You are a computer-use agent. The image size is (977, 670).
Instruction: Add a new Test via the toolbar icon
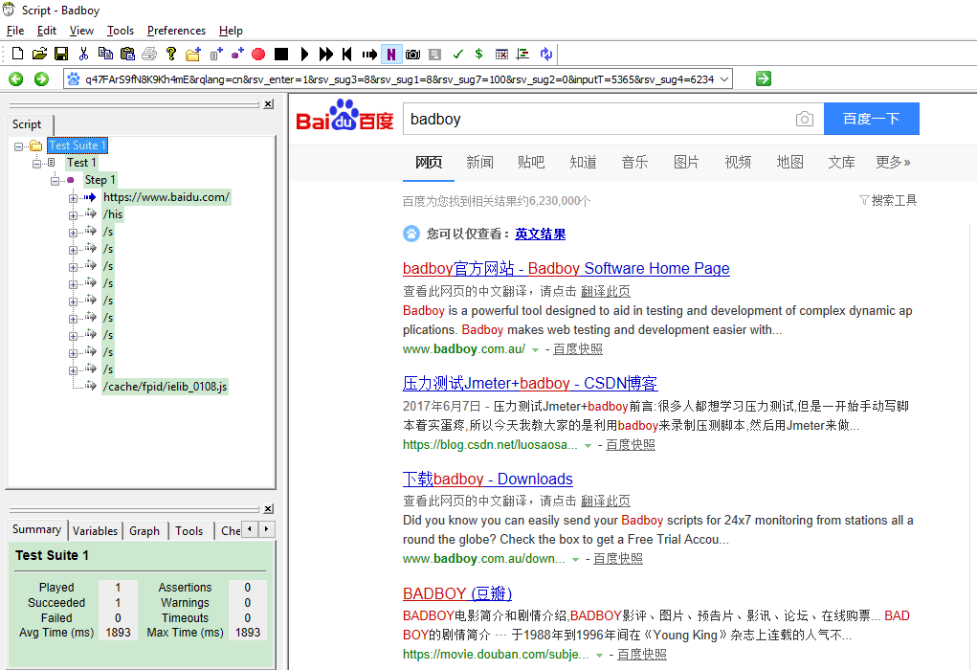(x=216, y=55)
